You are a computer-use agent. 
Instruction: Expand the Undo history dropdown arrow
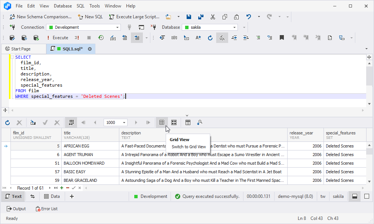point(259,17)
